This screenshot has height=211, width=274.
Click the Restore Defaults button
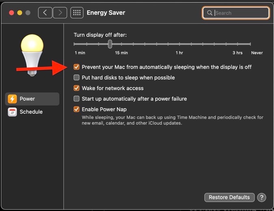229,197
